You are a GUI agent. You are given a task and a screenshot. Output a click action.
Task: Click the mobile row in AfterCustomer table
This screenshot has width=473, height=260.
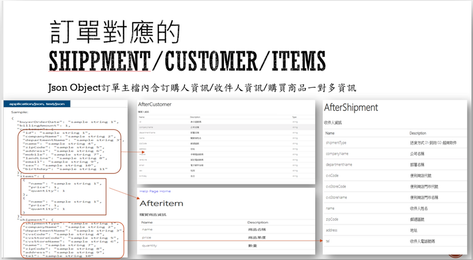(226, 155)
